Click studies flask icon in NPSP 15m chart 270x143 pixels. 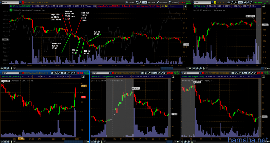165,73
